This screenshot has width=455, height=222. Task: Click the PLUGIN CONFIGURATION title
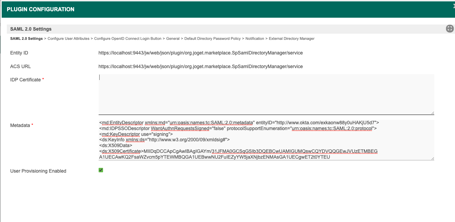pyautogui.click(x=40, y=9)
